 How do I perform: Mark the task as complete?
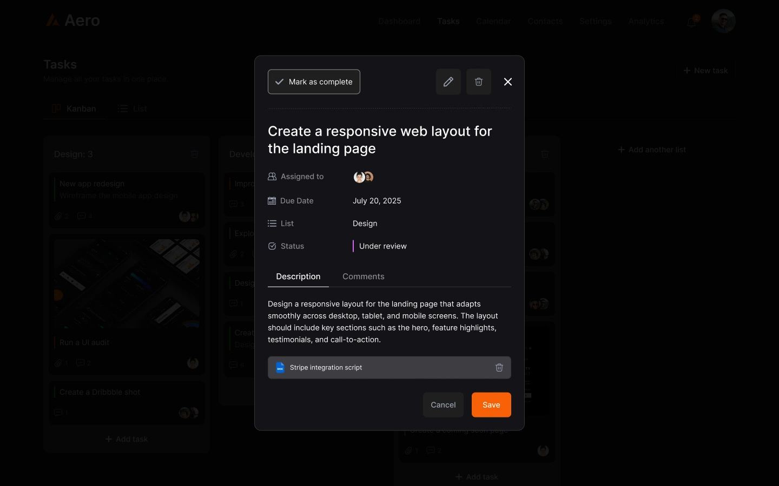pos(314,82)
